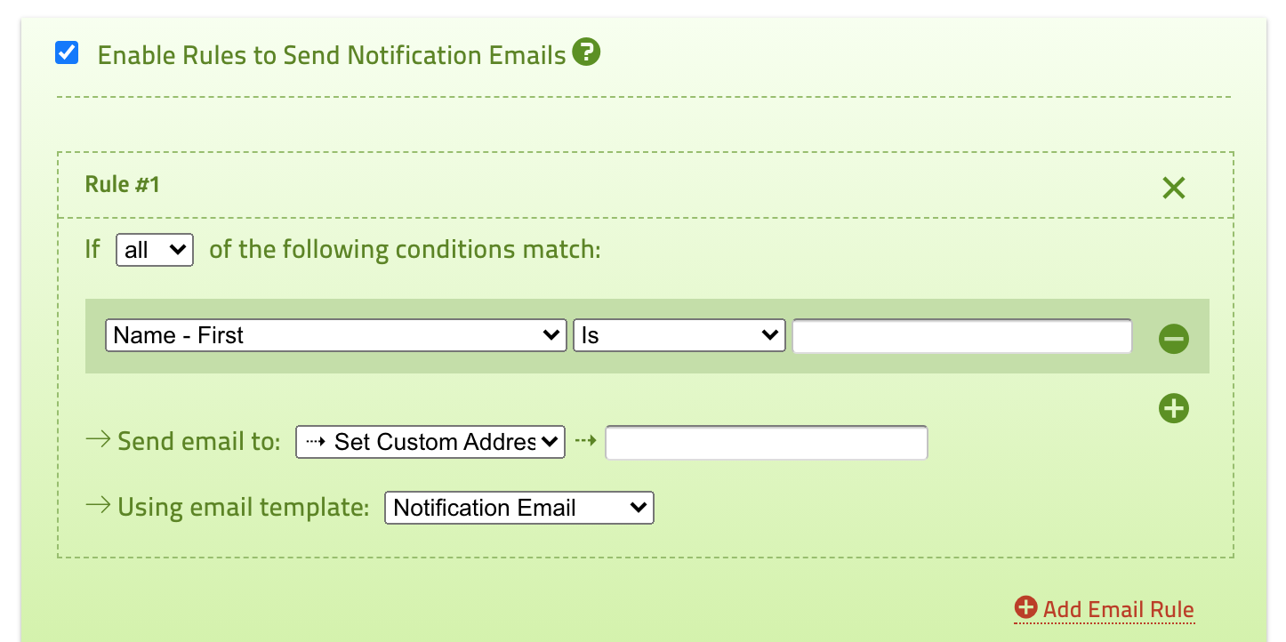Click the "Add Email Rule" link
The image size is (1286, 642).
coord(1118,610)
